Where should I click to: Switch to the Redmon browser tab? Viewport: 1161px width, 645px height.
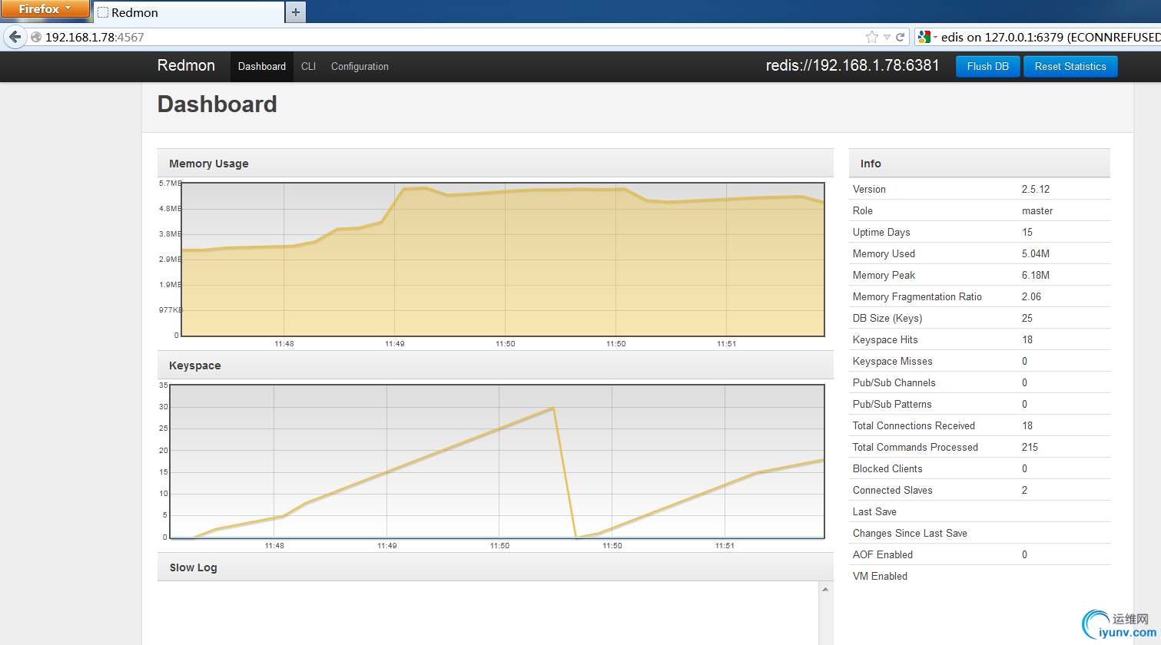[188, 12]
